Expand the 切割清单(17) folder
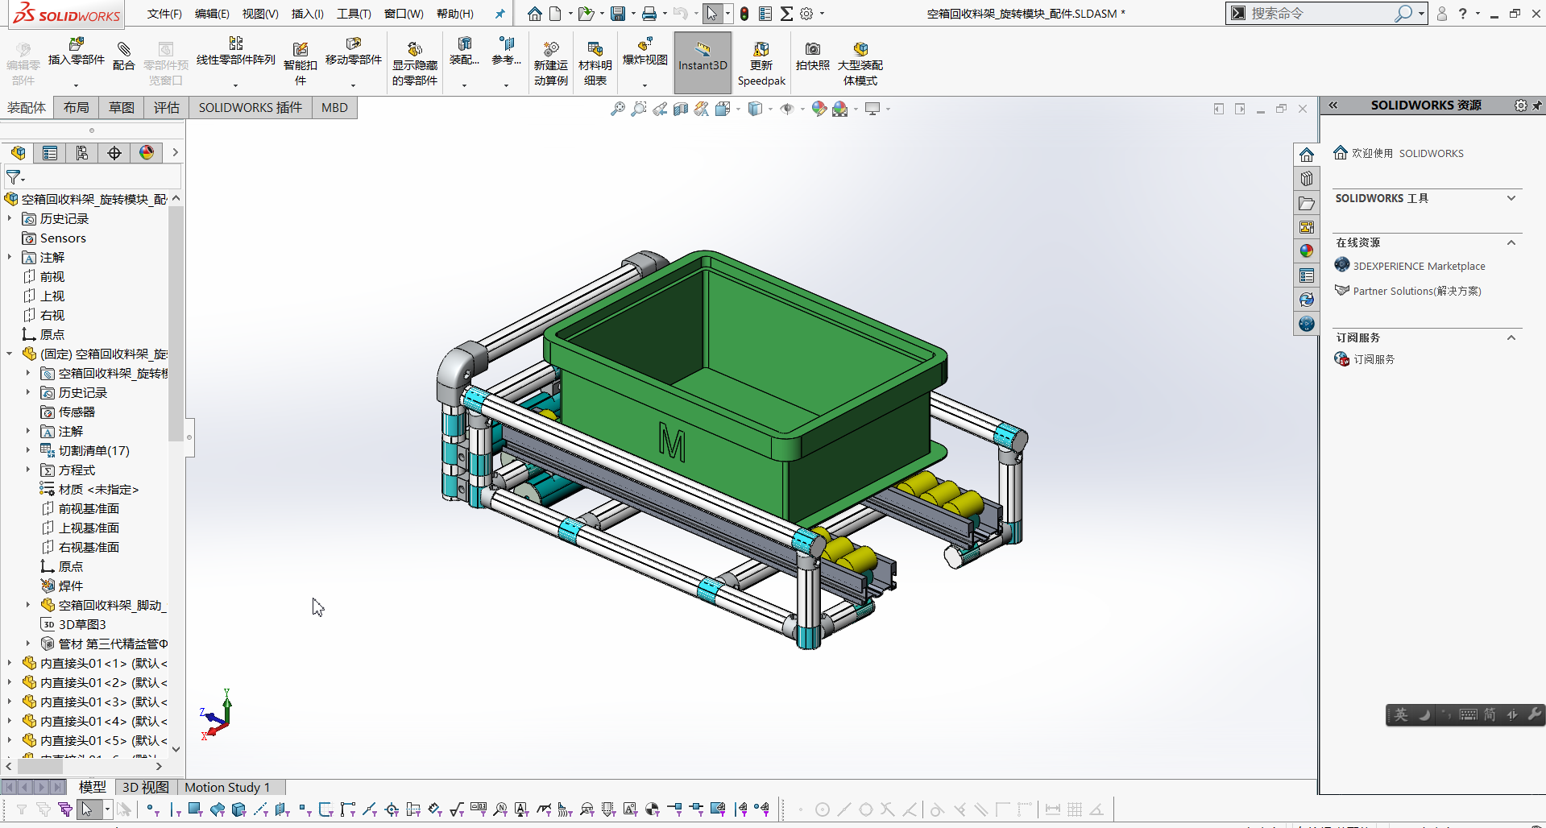Image resolution: width=1546 pixels, height=828 pixels. point(28,450)
